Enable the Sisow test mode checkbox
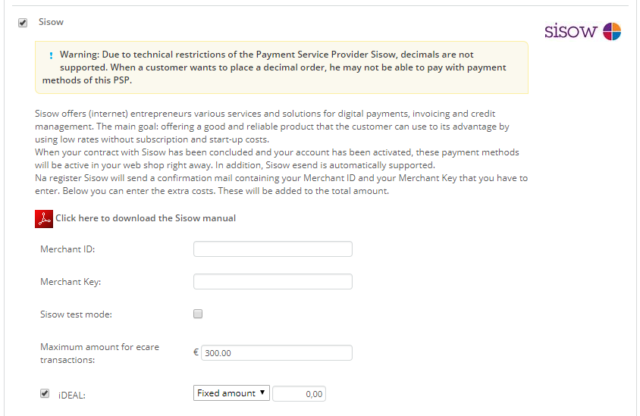640x416 pixels. coord(198,314)
